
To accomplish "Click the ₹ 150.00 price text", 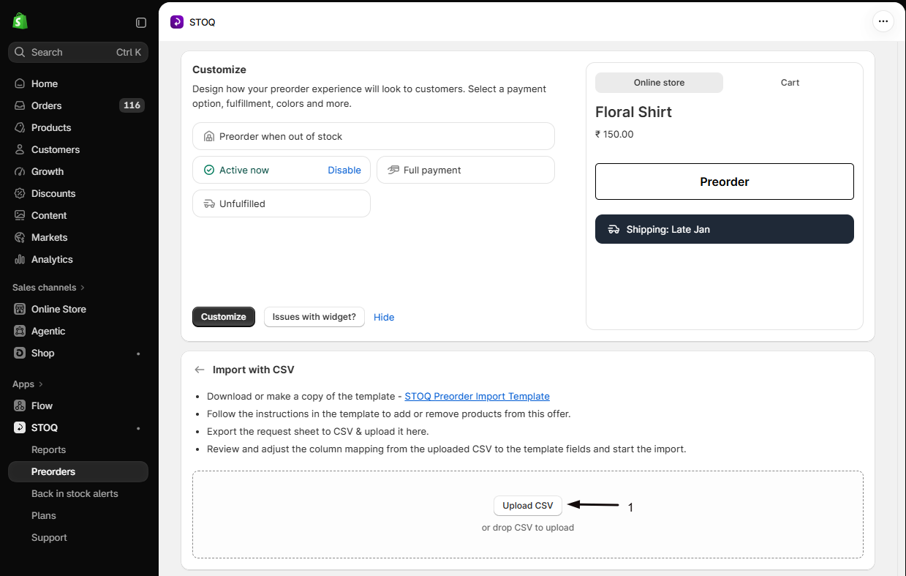I will tap(614, 134).
